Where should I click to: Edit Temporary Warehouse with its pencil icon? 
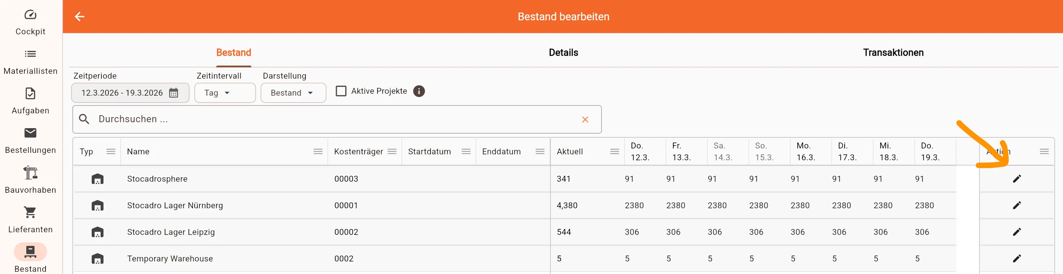pos(1017,258)
